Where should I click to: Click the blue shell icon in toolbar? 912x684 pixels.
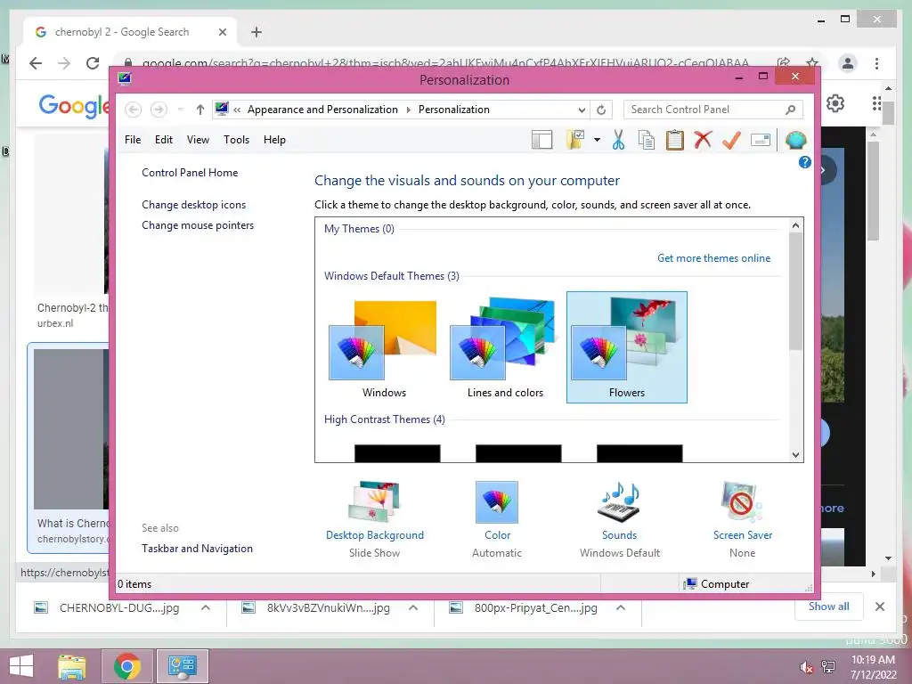[795, 140]
